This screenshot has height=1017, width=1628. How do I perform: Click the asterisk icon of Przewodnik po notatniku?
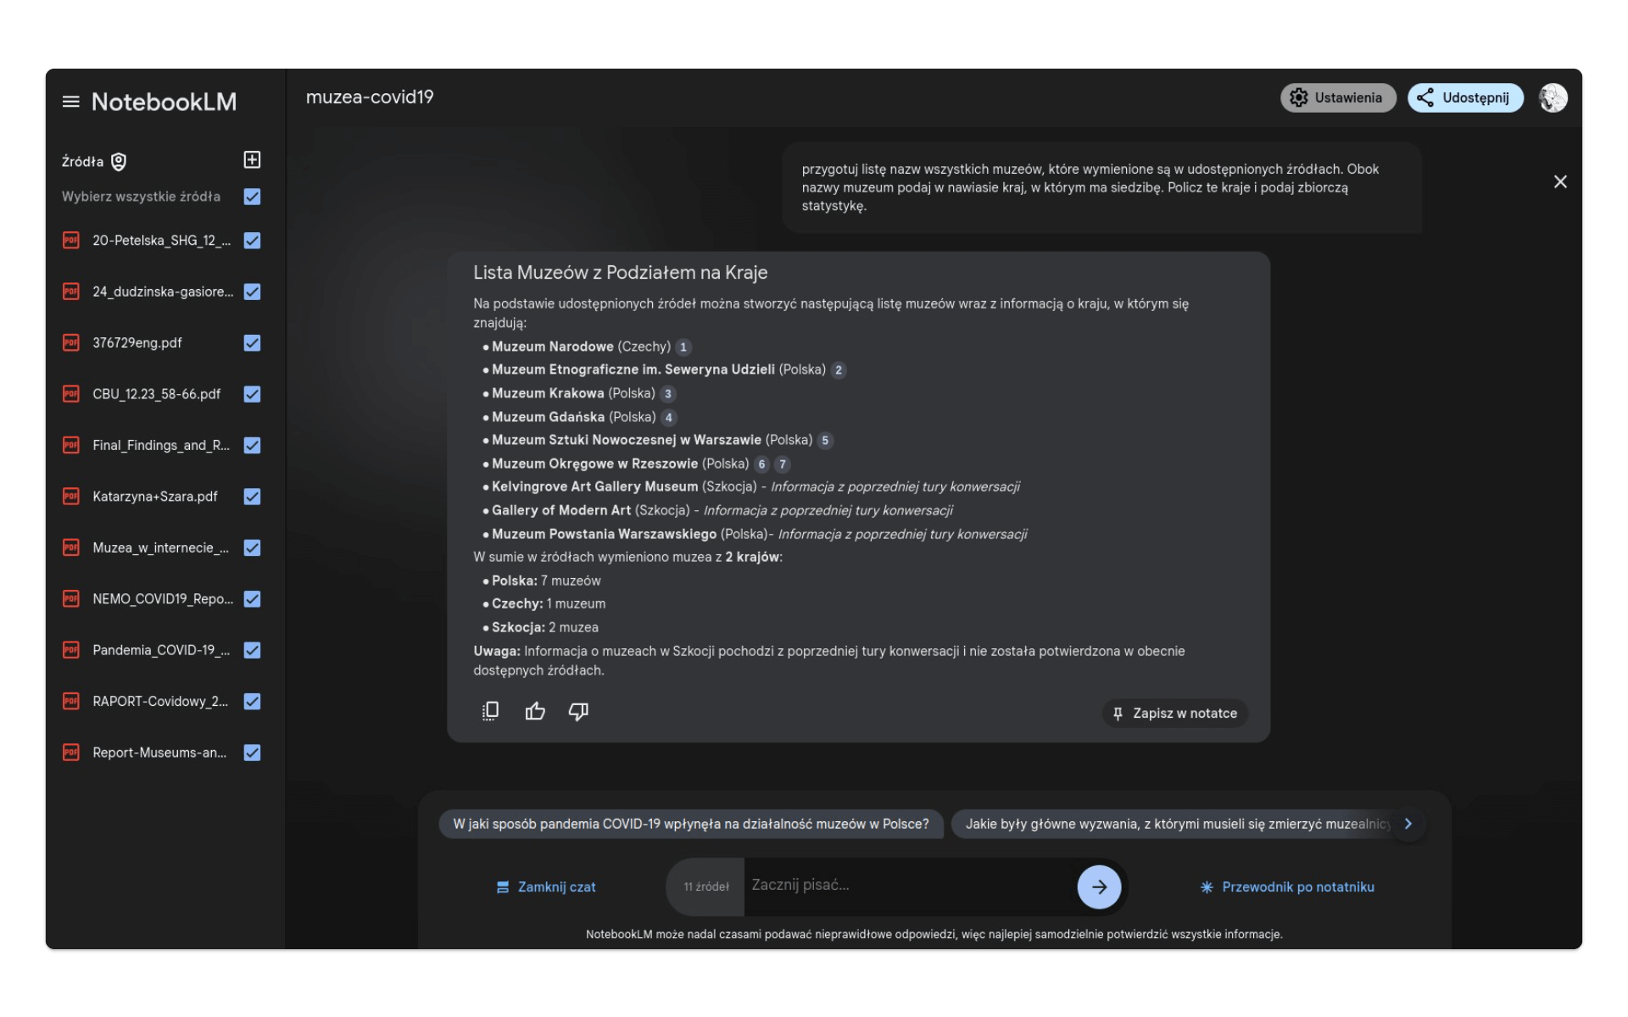point(1207,887)
